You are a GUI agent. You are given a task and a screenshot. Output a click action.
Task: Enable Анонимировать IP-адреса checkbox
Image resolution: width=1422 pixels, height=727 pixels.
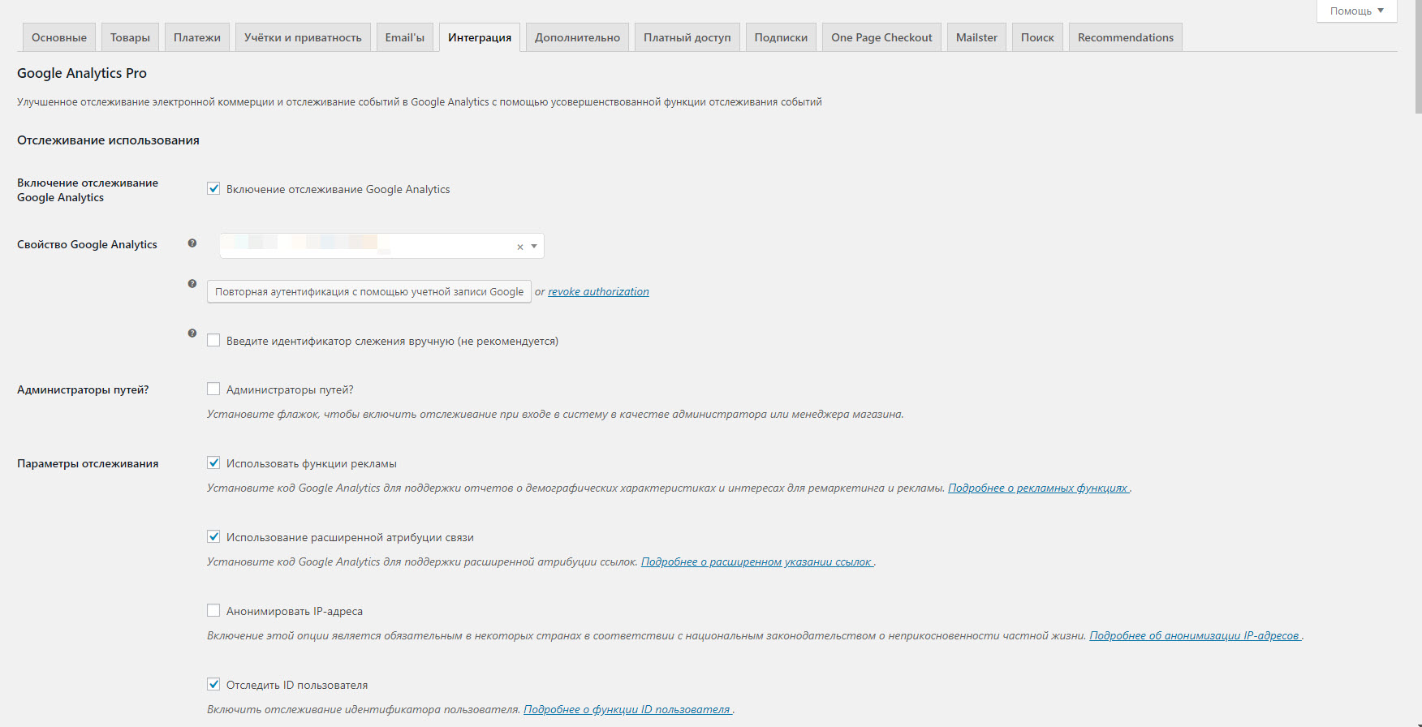(x=213, y=611)
